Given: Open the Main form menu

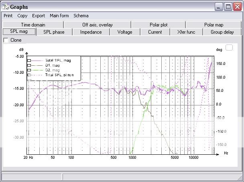Looking at the screenshot, I should pyautogui.click(x=59, y=16).
